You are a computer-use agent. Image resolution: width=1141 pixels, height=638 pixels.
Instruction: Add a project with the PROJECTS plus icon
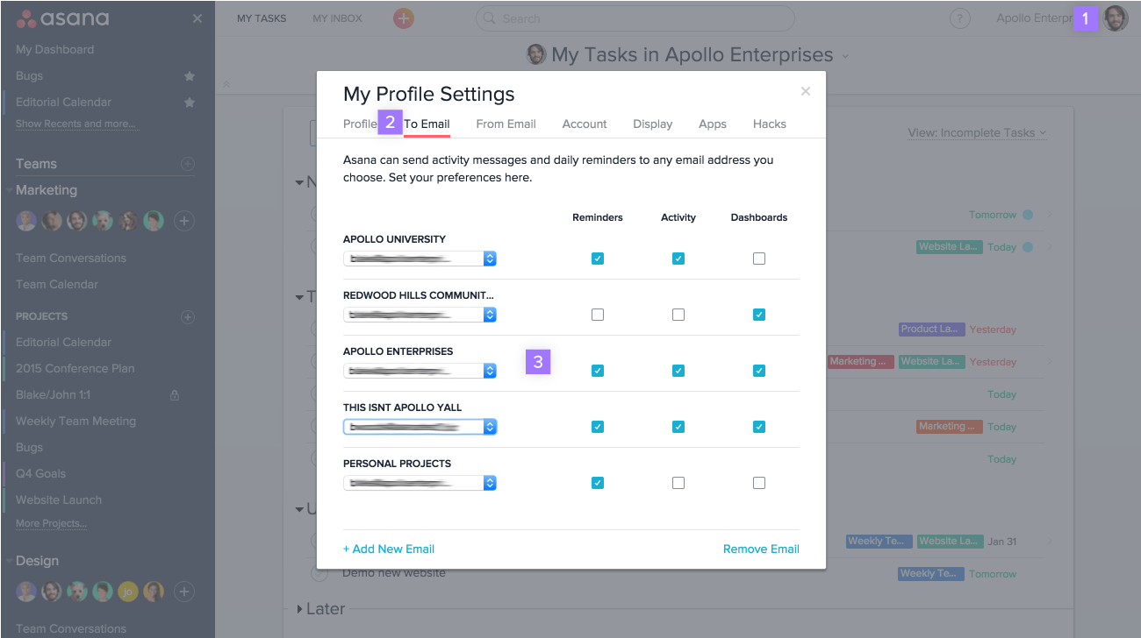click(x=187, y=316)
